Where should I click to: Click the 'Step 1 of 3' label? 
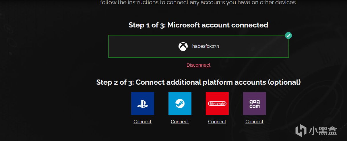tap(147, 25)
